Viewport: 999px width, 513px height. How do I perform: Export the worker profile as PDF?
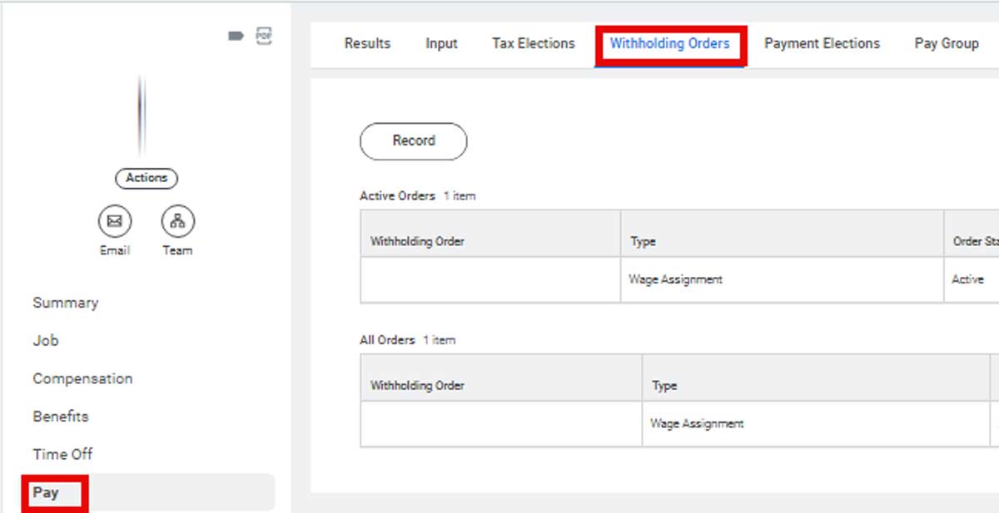coord(264,36)
